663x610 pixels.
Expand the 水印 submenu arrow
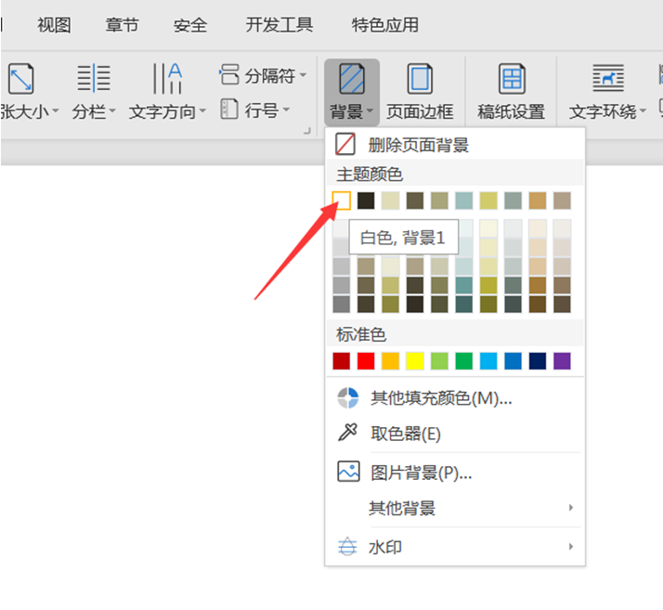(x=571, y=546)
